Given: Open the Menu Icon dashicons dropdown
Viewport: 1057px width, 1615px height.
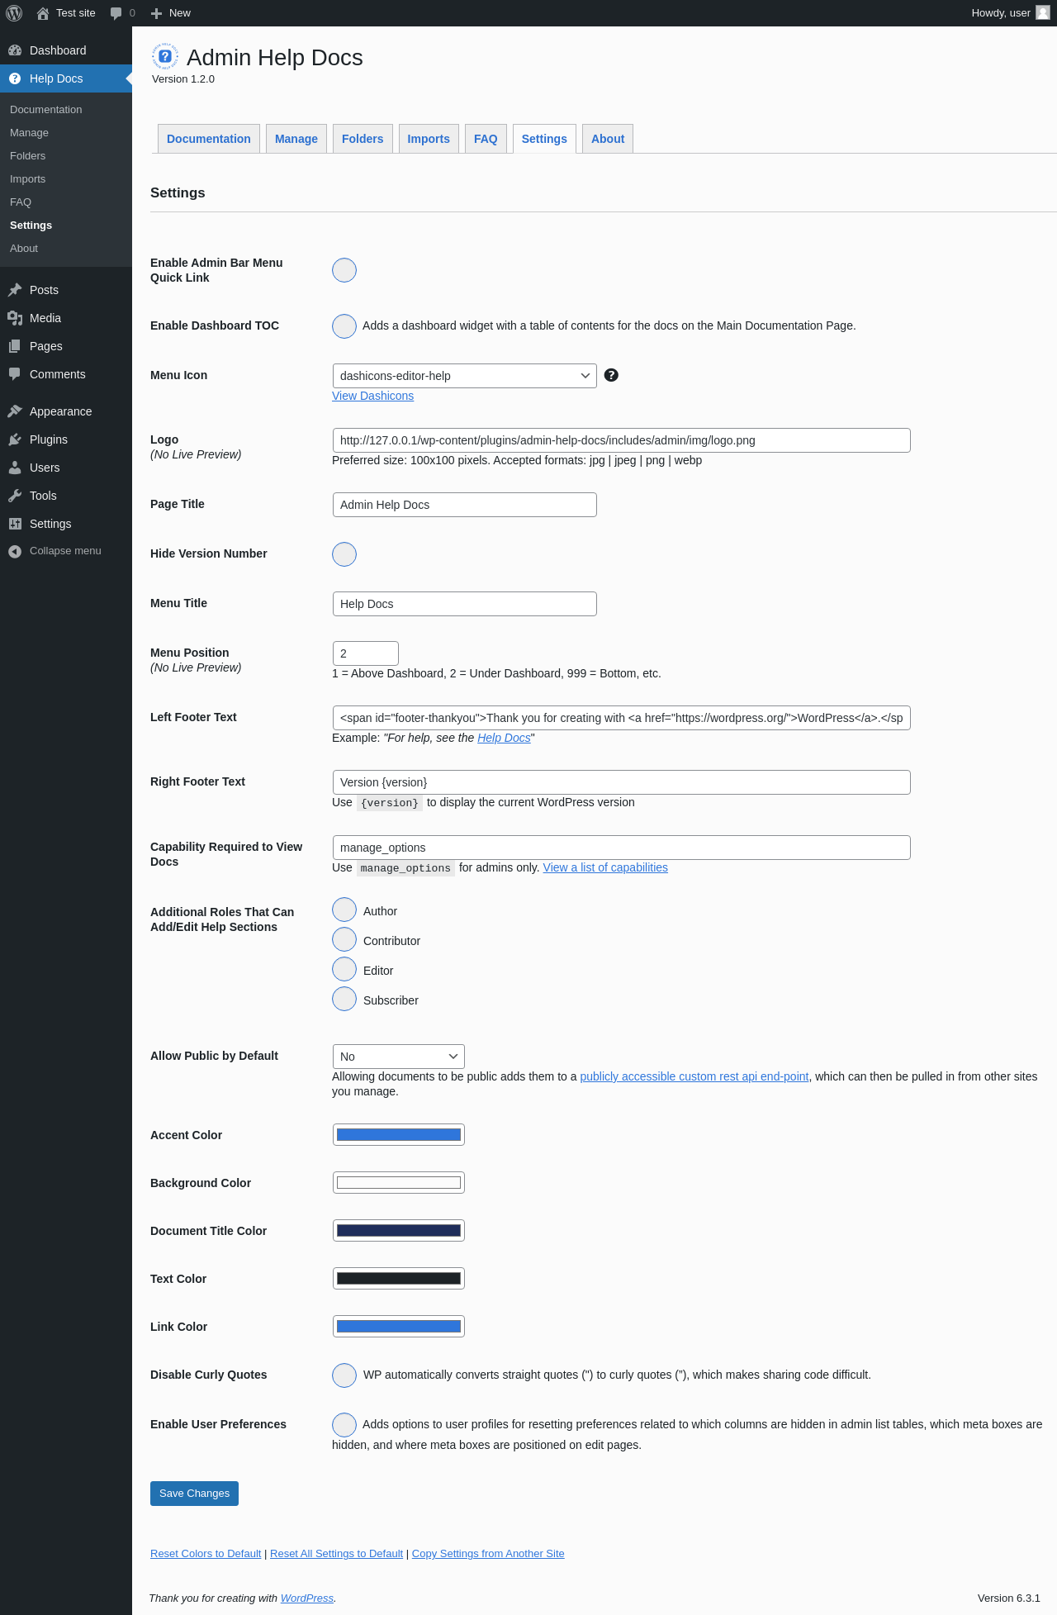Looking at the screenshot, I should [464, 376].
